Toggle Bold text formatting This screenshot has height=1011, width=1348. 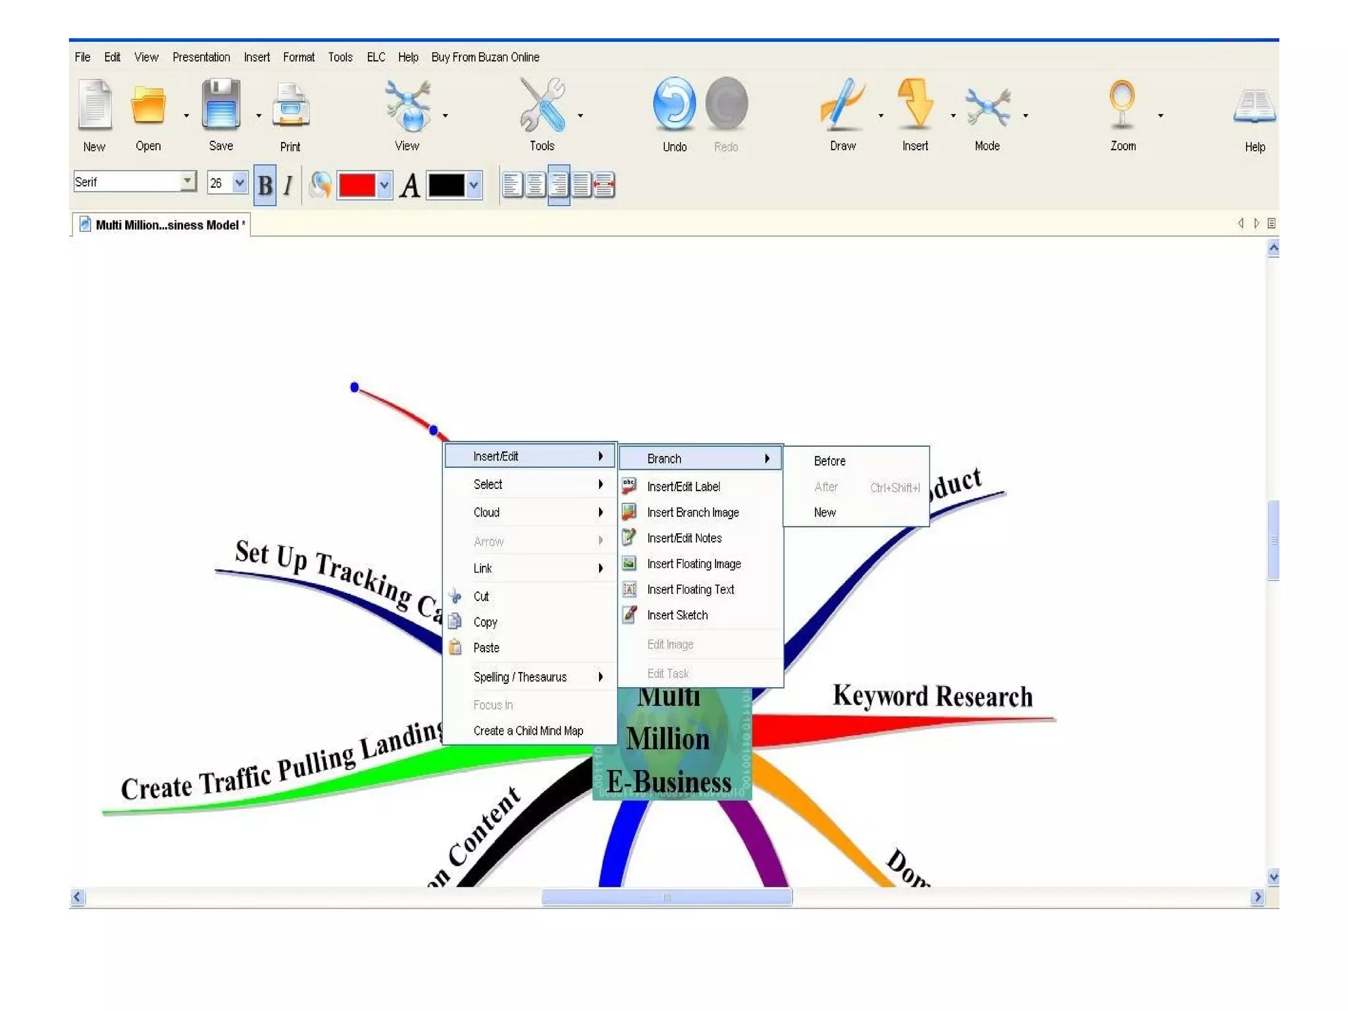click(265, 186)
